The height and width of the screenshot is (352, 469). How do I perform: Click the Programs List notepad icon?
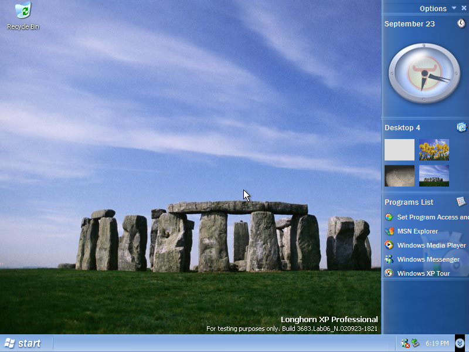[x=461, y=202]
